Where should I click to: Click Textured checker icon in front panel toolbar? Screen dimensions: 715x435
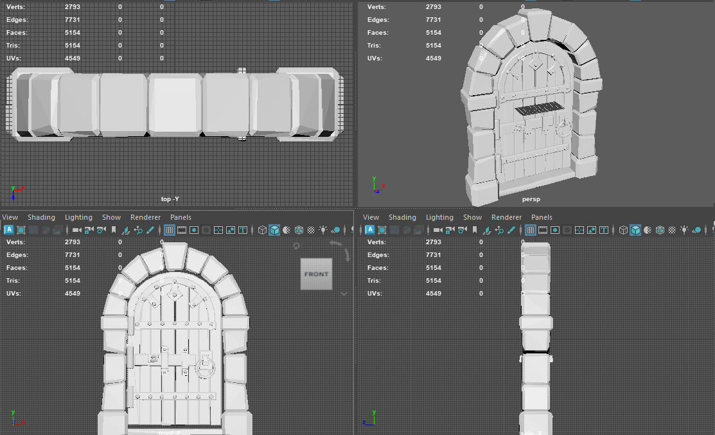311,230
